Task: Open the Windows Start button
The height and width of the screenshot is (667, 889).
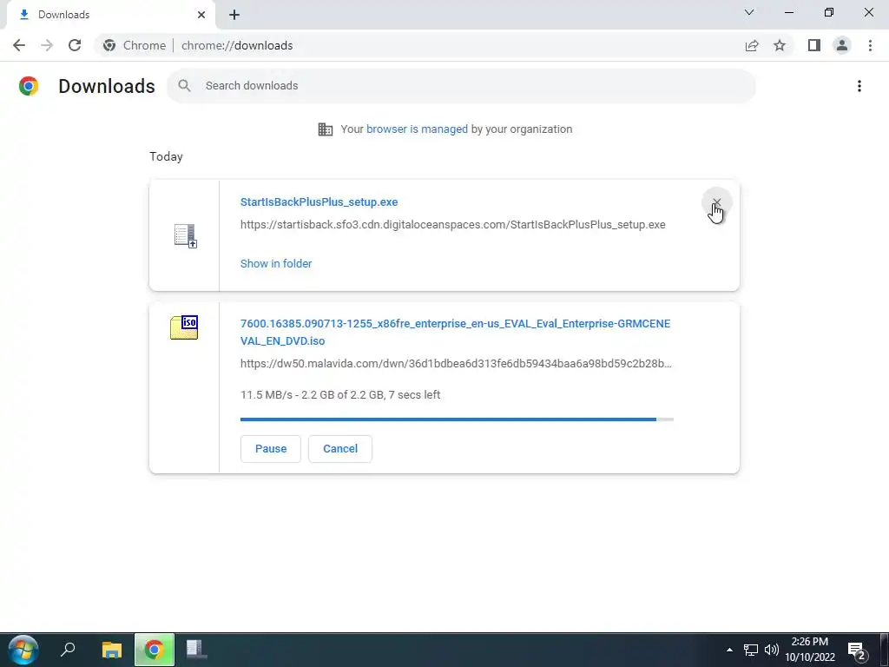Action: (23, 650)
